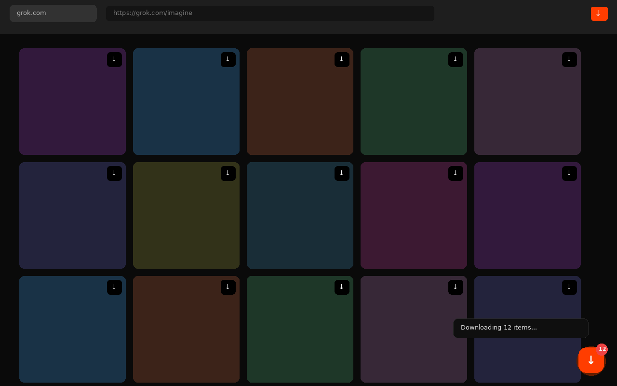The image size is (617, 386).
Task: Download the first-row dark blue image
Action: pos(228,59)
